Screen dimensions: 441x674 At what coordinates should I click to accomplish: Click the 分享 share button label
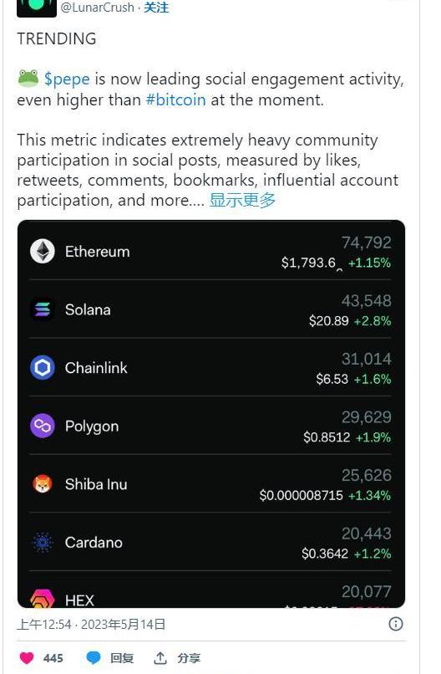pyautogui.click(x=189, y=657)
